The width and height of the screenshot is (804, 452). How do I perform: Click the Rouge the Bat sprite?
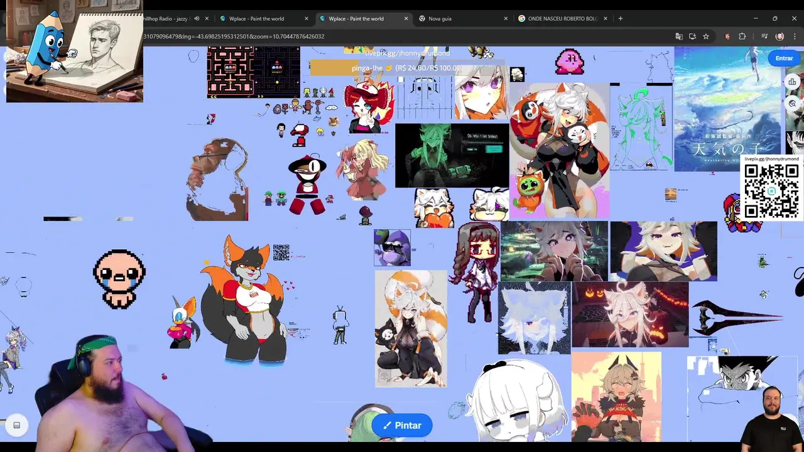182,323
